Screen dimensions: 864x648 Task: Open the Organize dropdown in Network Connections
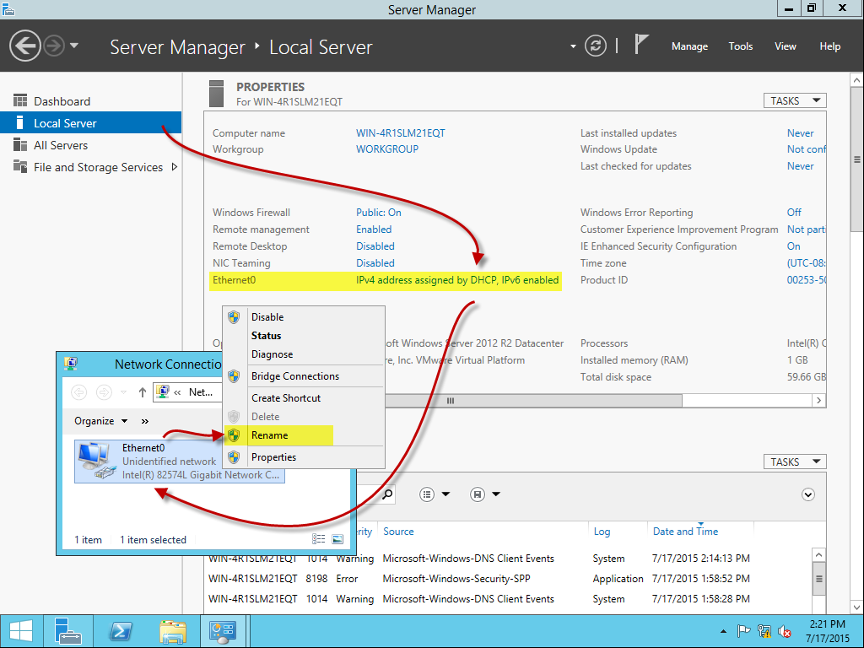click(x=101, y=421)
